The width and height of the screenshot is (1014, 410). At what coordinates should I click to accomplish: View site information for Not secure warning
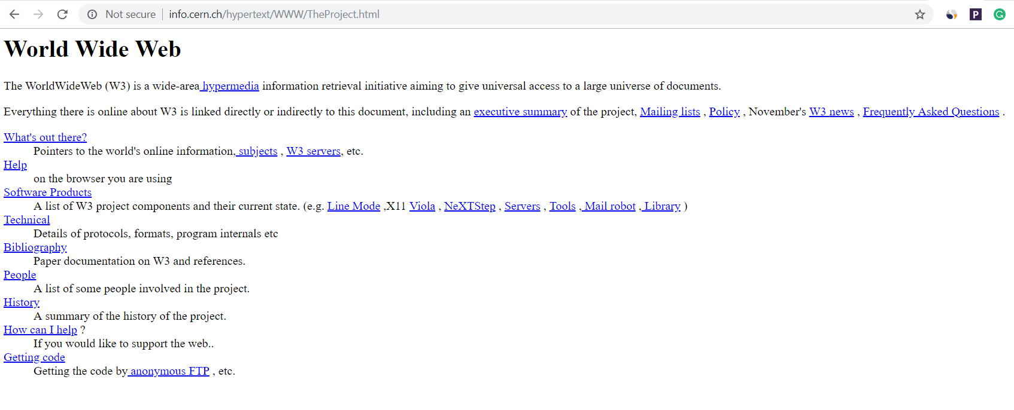point(92,14)
